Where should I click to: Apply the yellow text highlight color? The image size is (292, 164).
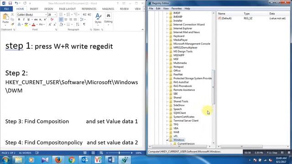point(26,24)
